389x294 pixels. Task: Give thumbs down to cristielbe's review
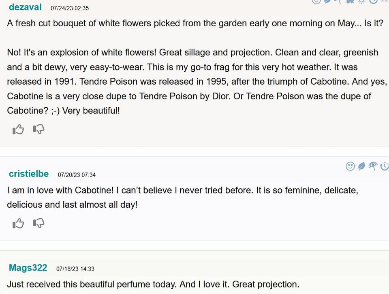pos(38,223)
